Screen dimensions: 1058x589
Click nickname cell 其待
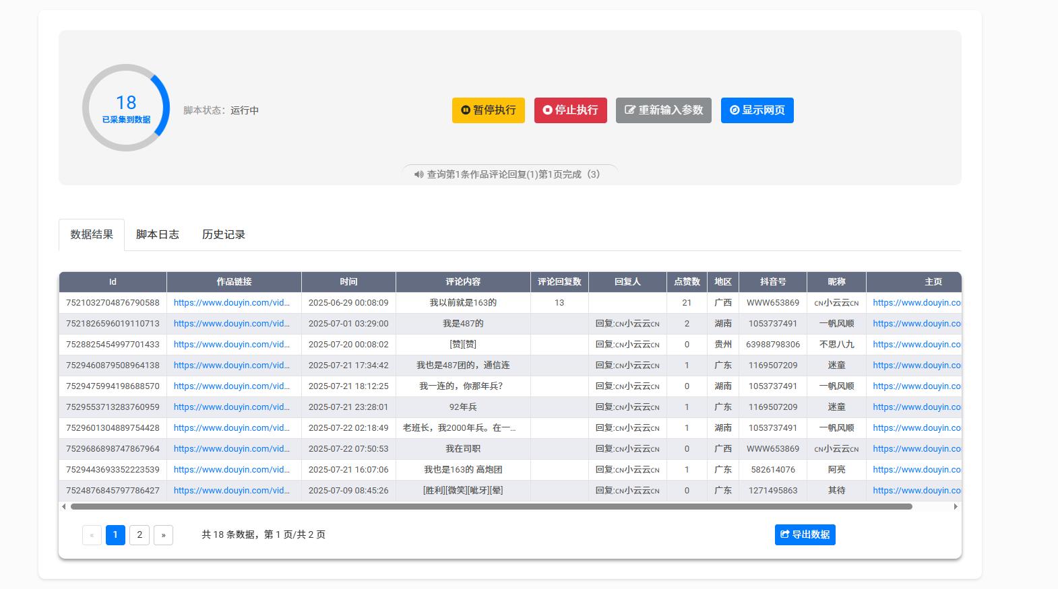pyautogui.click(x=836, y=491)
